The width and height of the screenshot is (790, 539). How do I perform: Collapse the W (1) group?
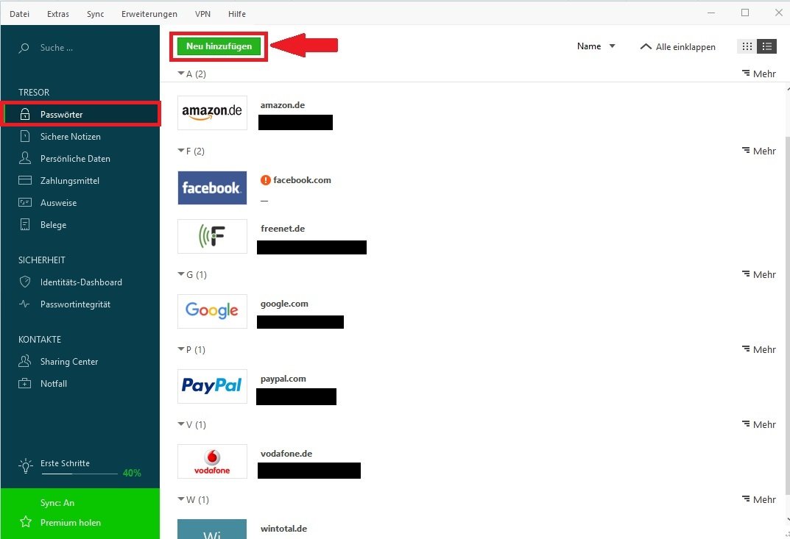click(x=193, y=499)
